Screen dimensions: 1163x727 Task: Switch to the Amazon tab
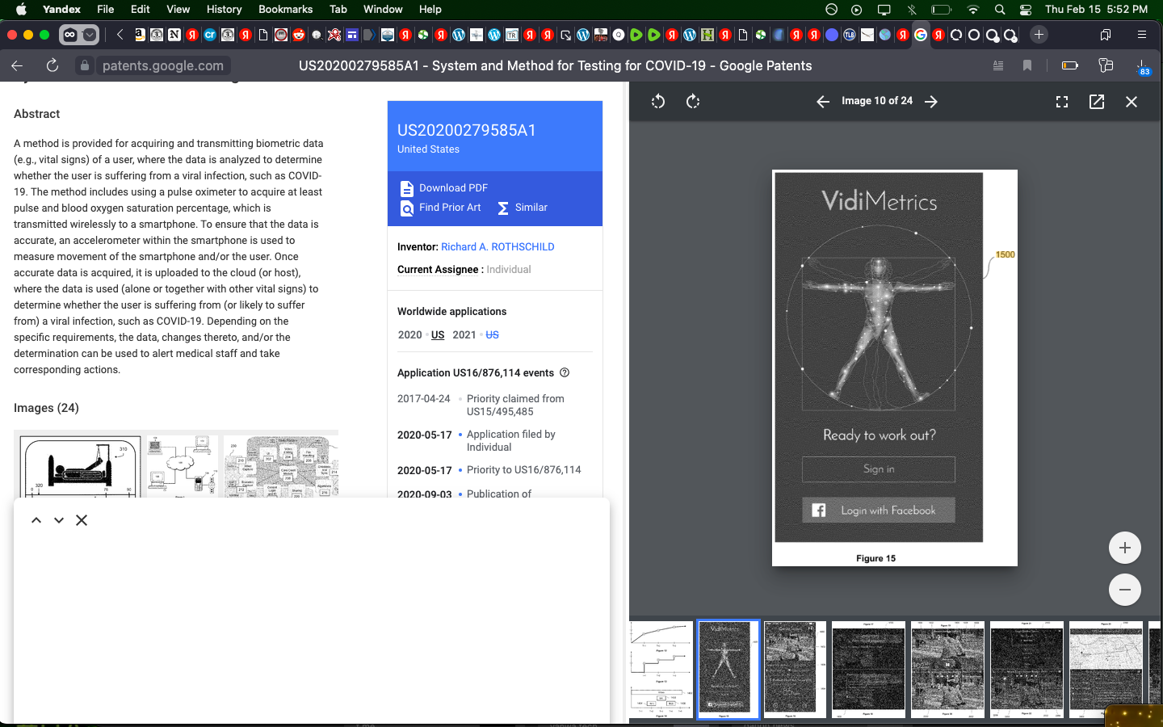coord(140,35)
